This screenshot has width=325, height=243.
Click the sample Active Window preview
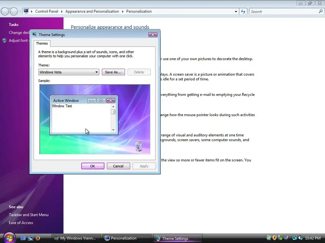click(x=84, y=115)
